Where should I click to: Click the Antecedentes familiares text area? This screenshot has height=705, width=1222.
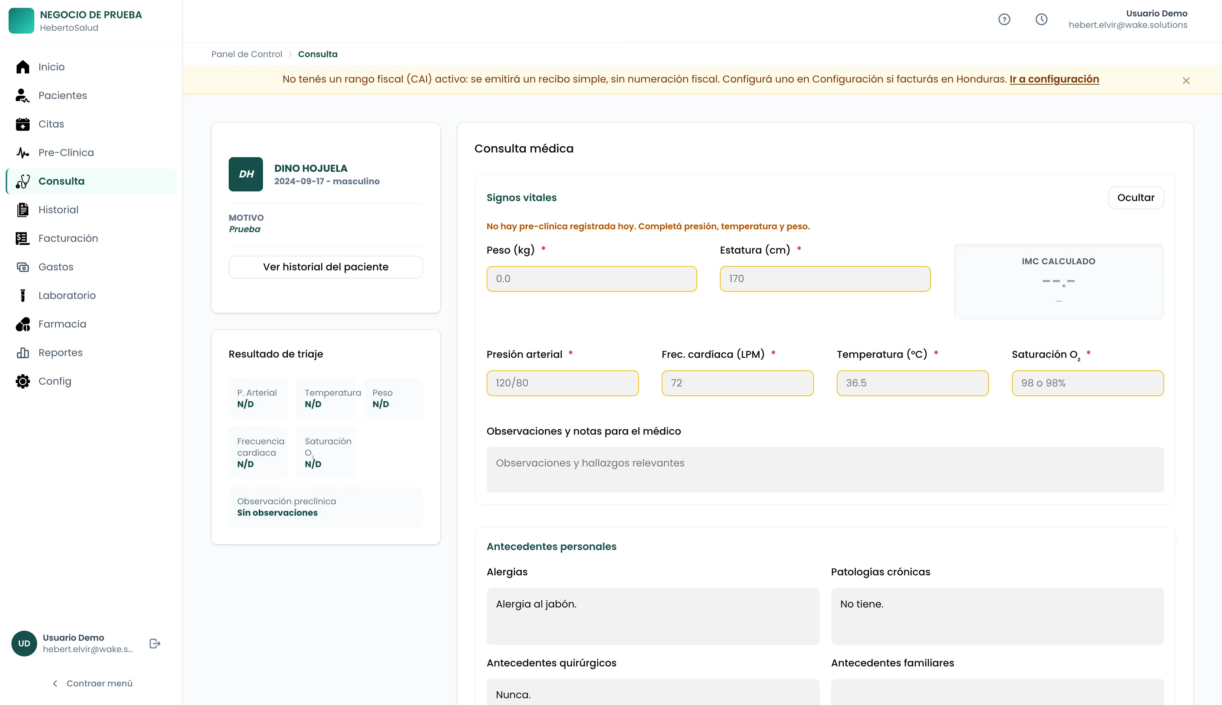(997, 692)
